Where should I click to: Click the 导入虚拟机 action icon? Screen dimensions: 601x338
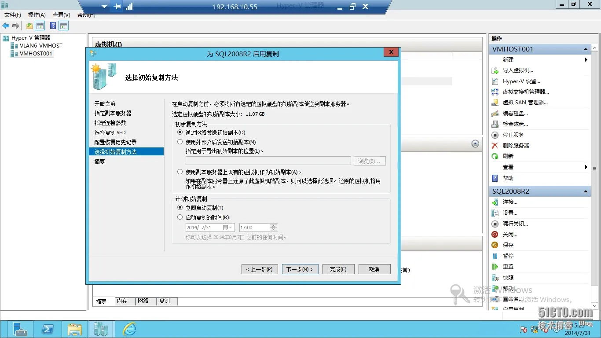click(x=495, y=70)
